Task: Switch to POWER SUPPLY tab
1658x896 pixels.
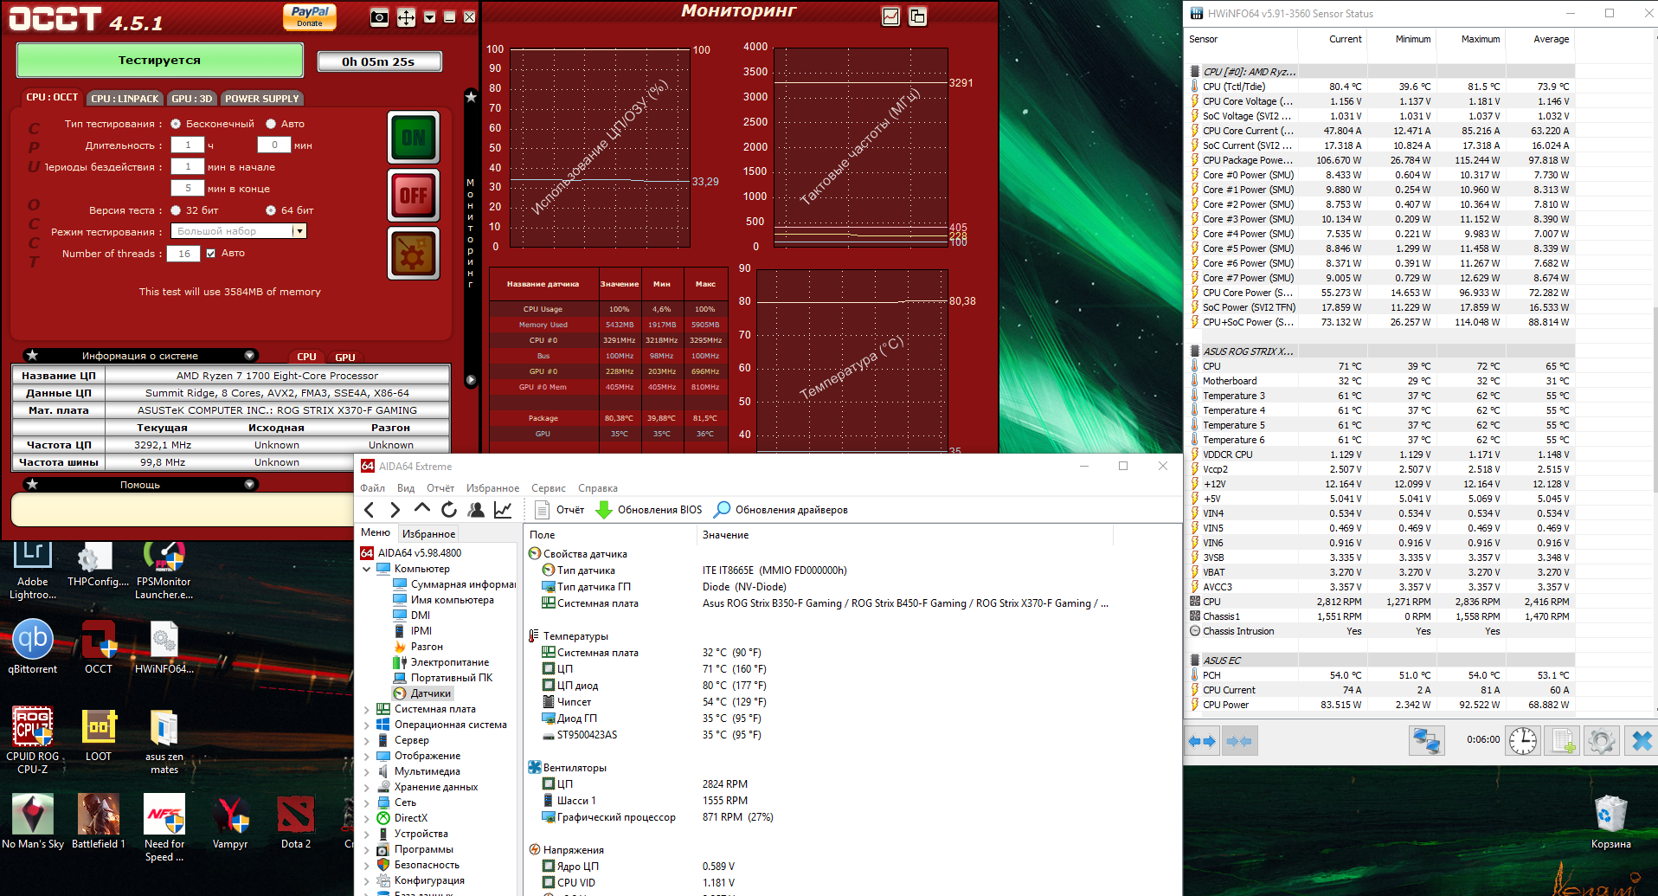Action: [x=262, y=99]
